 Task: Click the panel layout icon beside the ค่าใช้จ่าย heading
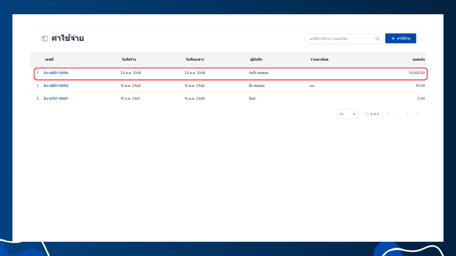tap(45, 39)
